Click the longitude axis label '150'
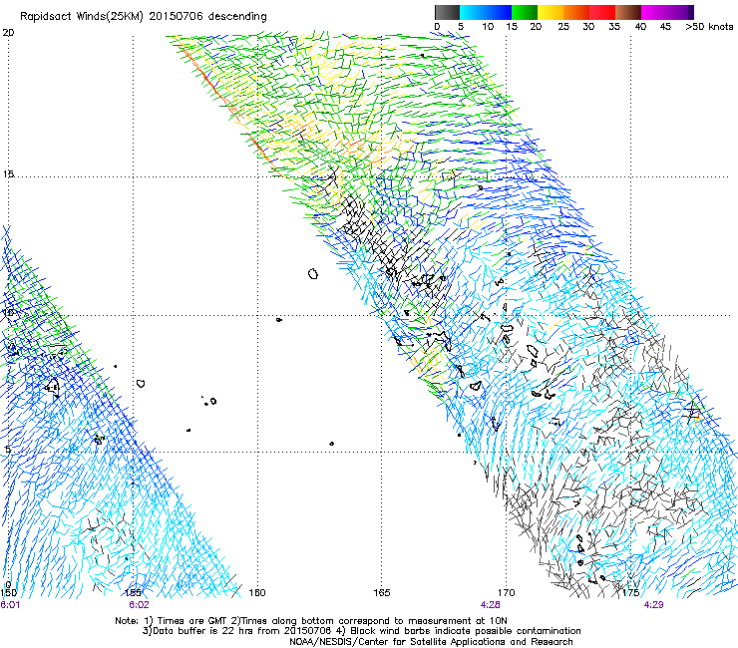 pyautogui.click(x=8, y=593)
